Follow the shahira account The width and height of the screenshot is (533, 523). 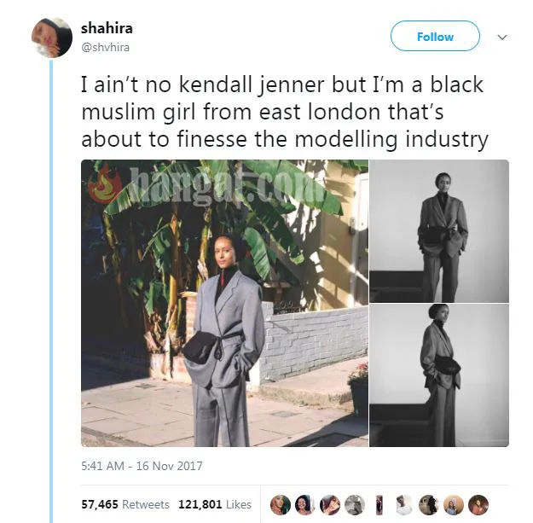click(435, 36)
